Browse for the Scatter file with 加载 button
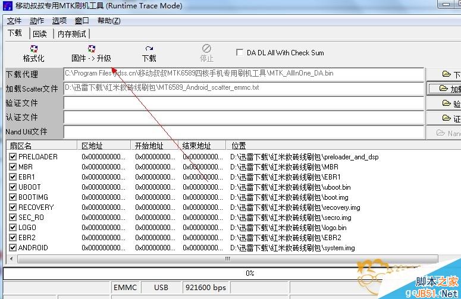Viewport: 461px width, 299px height. [x=444, y=89]
